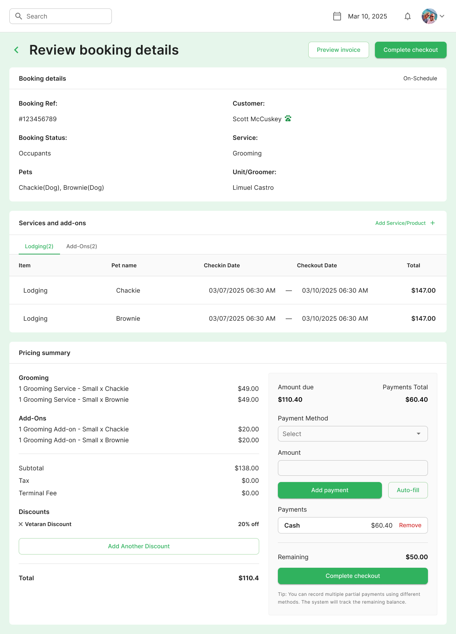
Task: Click customer name Scott McCuskey
Action: click(257, 119)
